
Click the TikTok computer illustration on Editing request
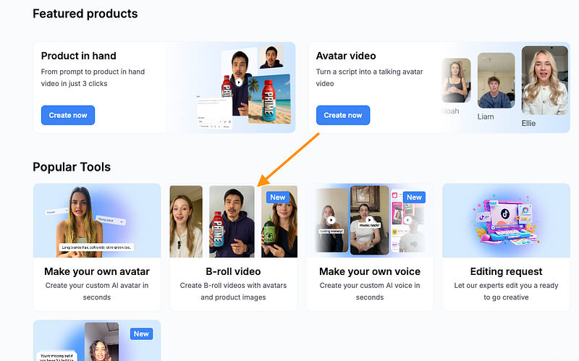(x=506, y=223)
